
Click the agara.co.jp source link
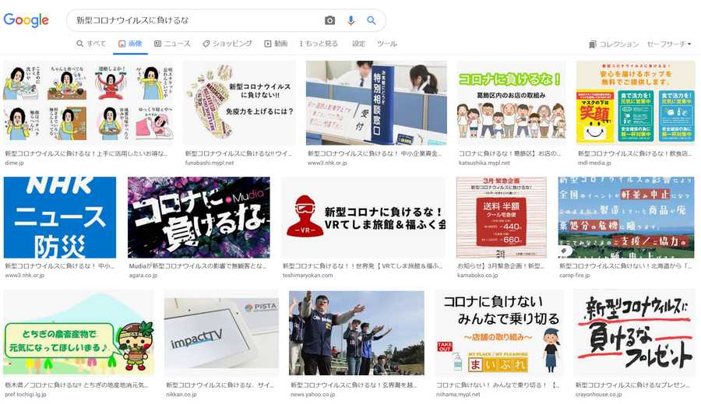tap(143, 276)
